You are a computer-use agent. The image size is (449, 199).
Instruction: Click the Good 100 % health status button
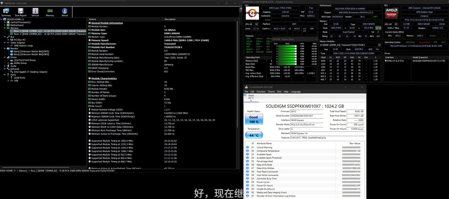coord(254,119)
